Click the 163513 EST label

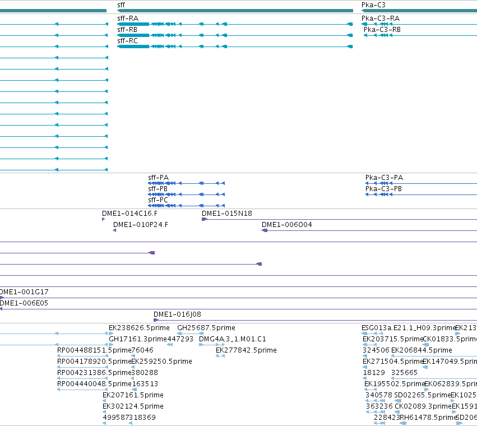pyautogui.click(x=145, y=385)
